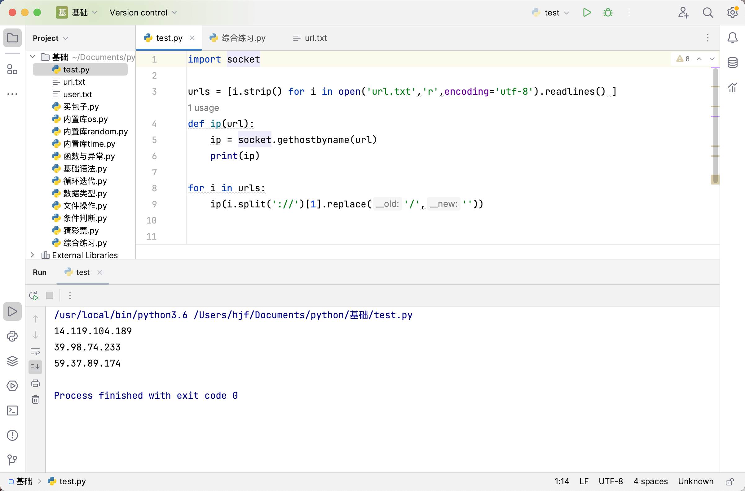Open Code With Me add-user icon

683,12
